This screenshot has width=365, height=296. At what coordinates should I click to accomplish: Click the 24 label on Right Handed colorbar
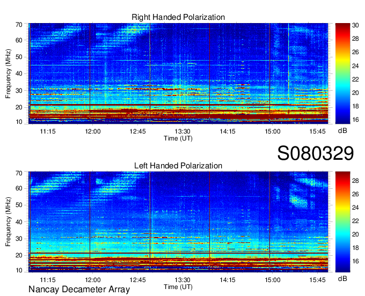(x=355, y=66)
